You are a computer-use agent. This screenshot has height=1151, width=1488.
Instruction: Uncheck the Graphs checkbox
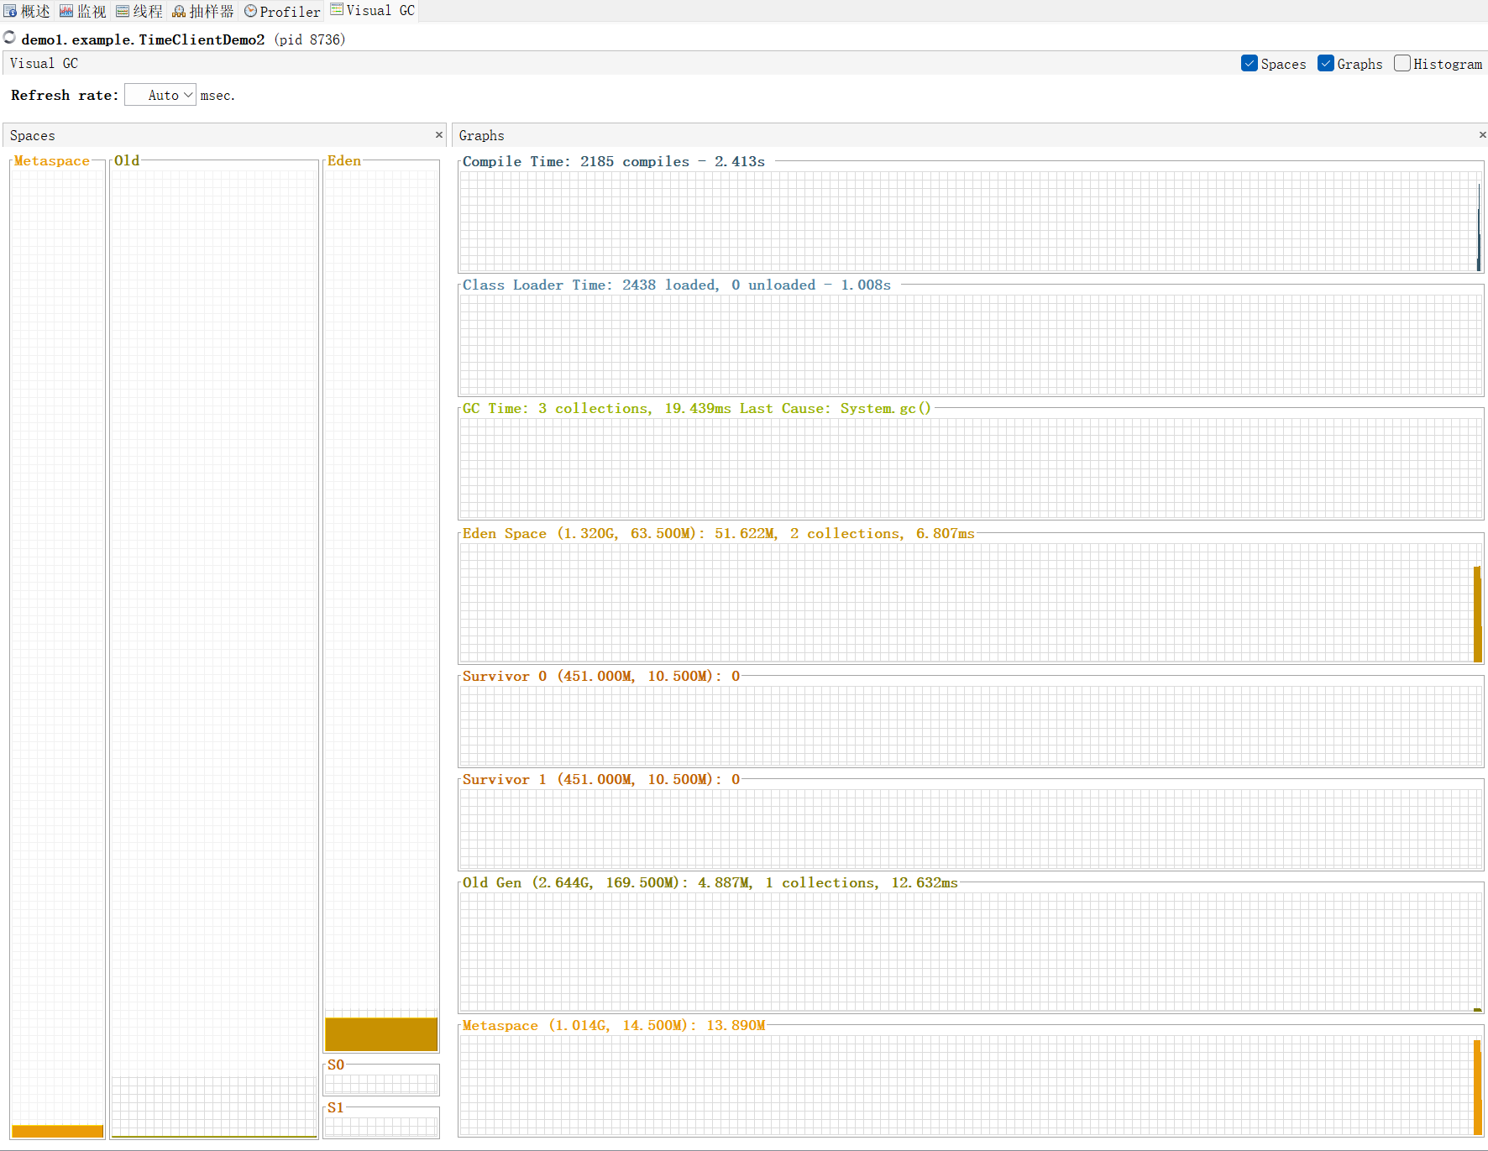[x=1326, y=64]
